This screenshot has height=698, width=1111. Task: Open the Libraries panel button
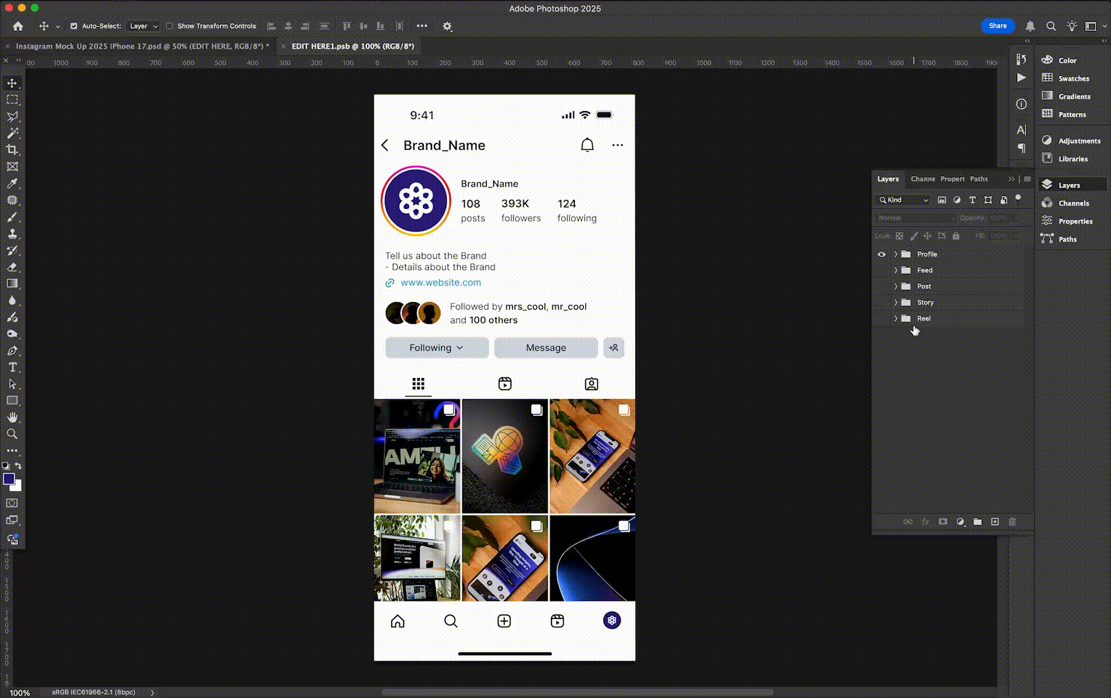(x=1065, y=159)
